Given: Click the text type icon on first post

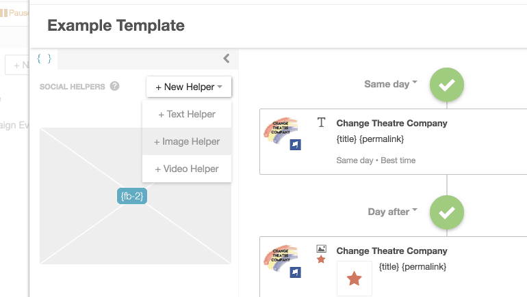Looking at the screenshot, I should click(321, 123).
